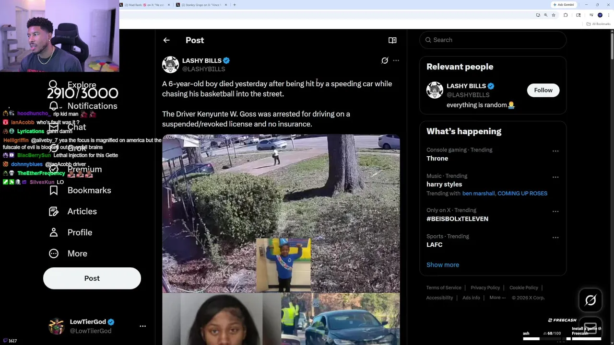Open Cookie Policy link

(524, 287)
